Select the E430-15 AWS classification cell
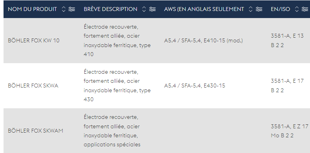Screen dimensions: 310x153 (194, 86)
